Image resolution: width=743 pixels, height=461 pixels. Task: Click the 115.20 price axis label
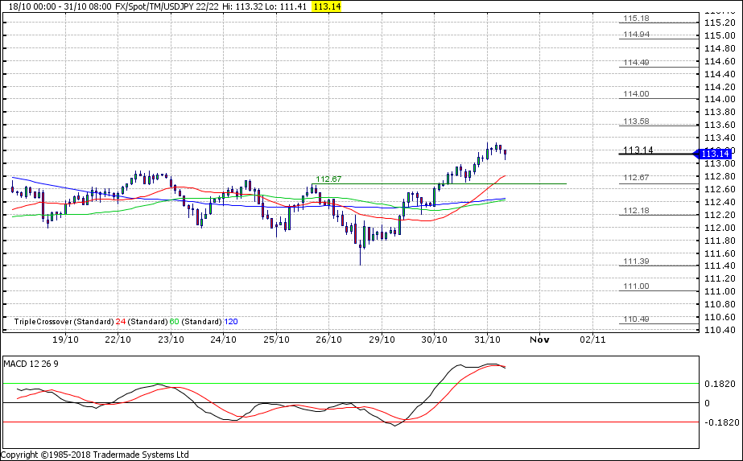click(x=720, y=23)
